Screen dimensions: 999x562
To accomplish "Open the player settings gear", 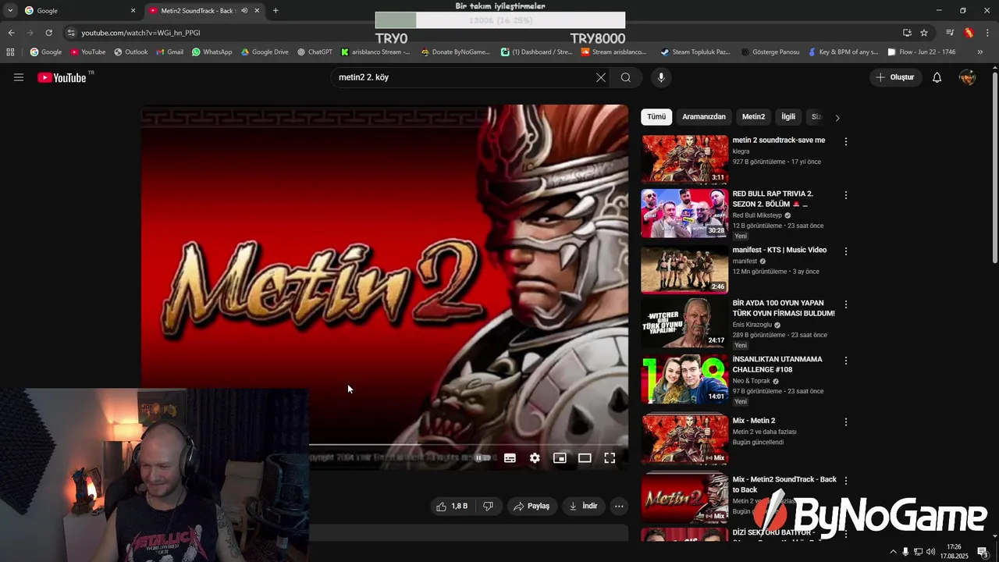I will 535,458.
